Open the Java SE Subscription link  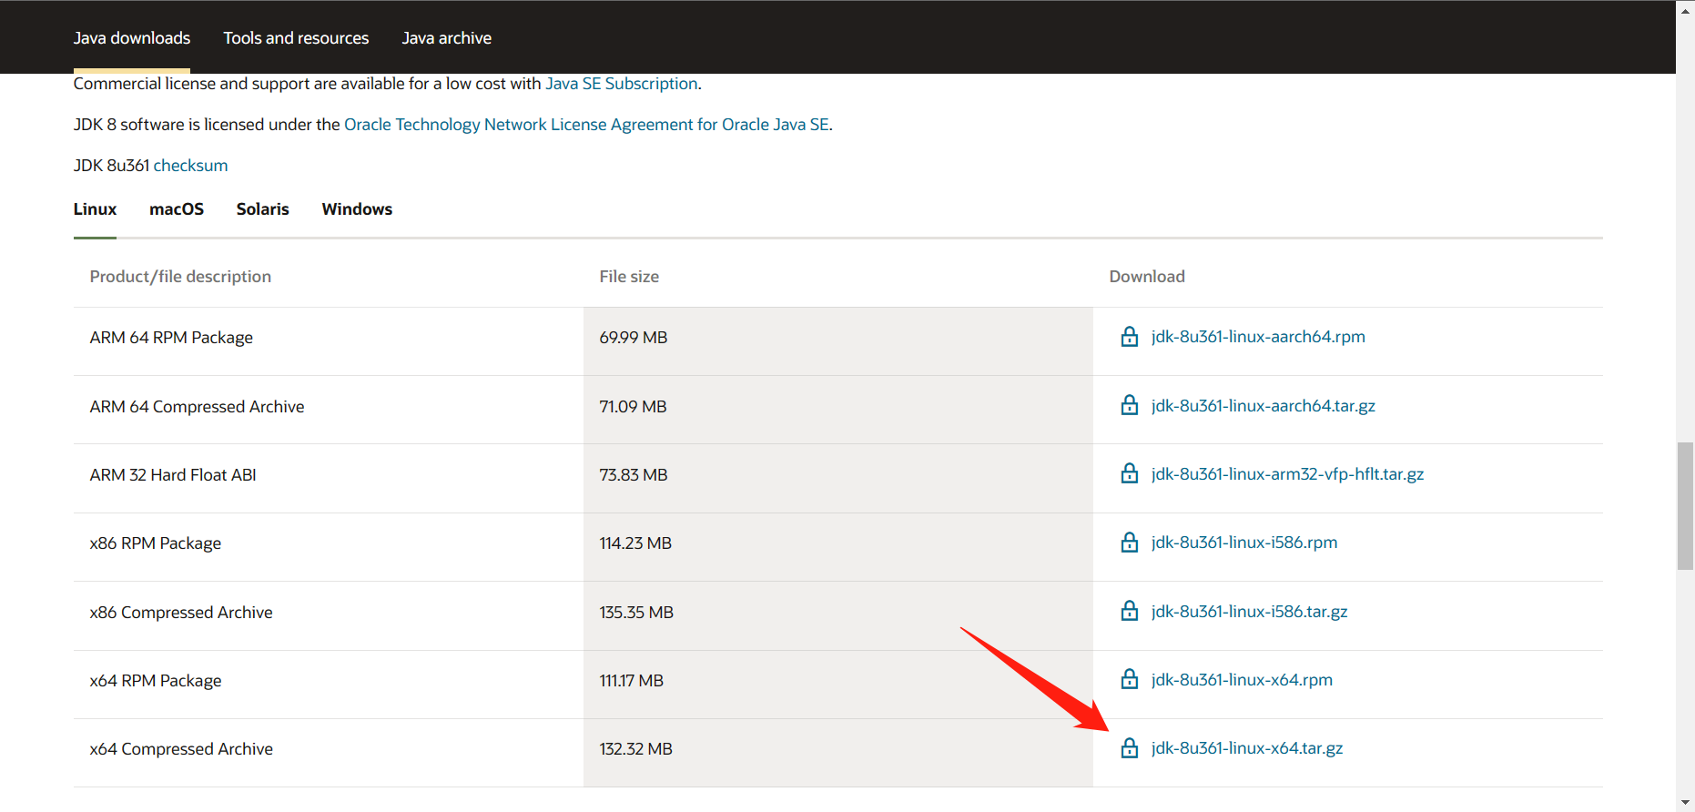click(x=622, y=84)
